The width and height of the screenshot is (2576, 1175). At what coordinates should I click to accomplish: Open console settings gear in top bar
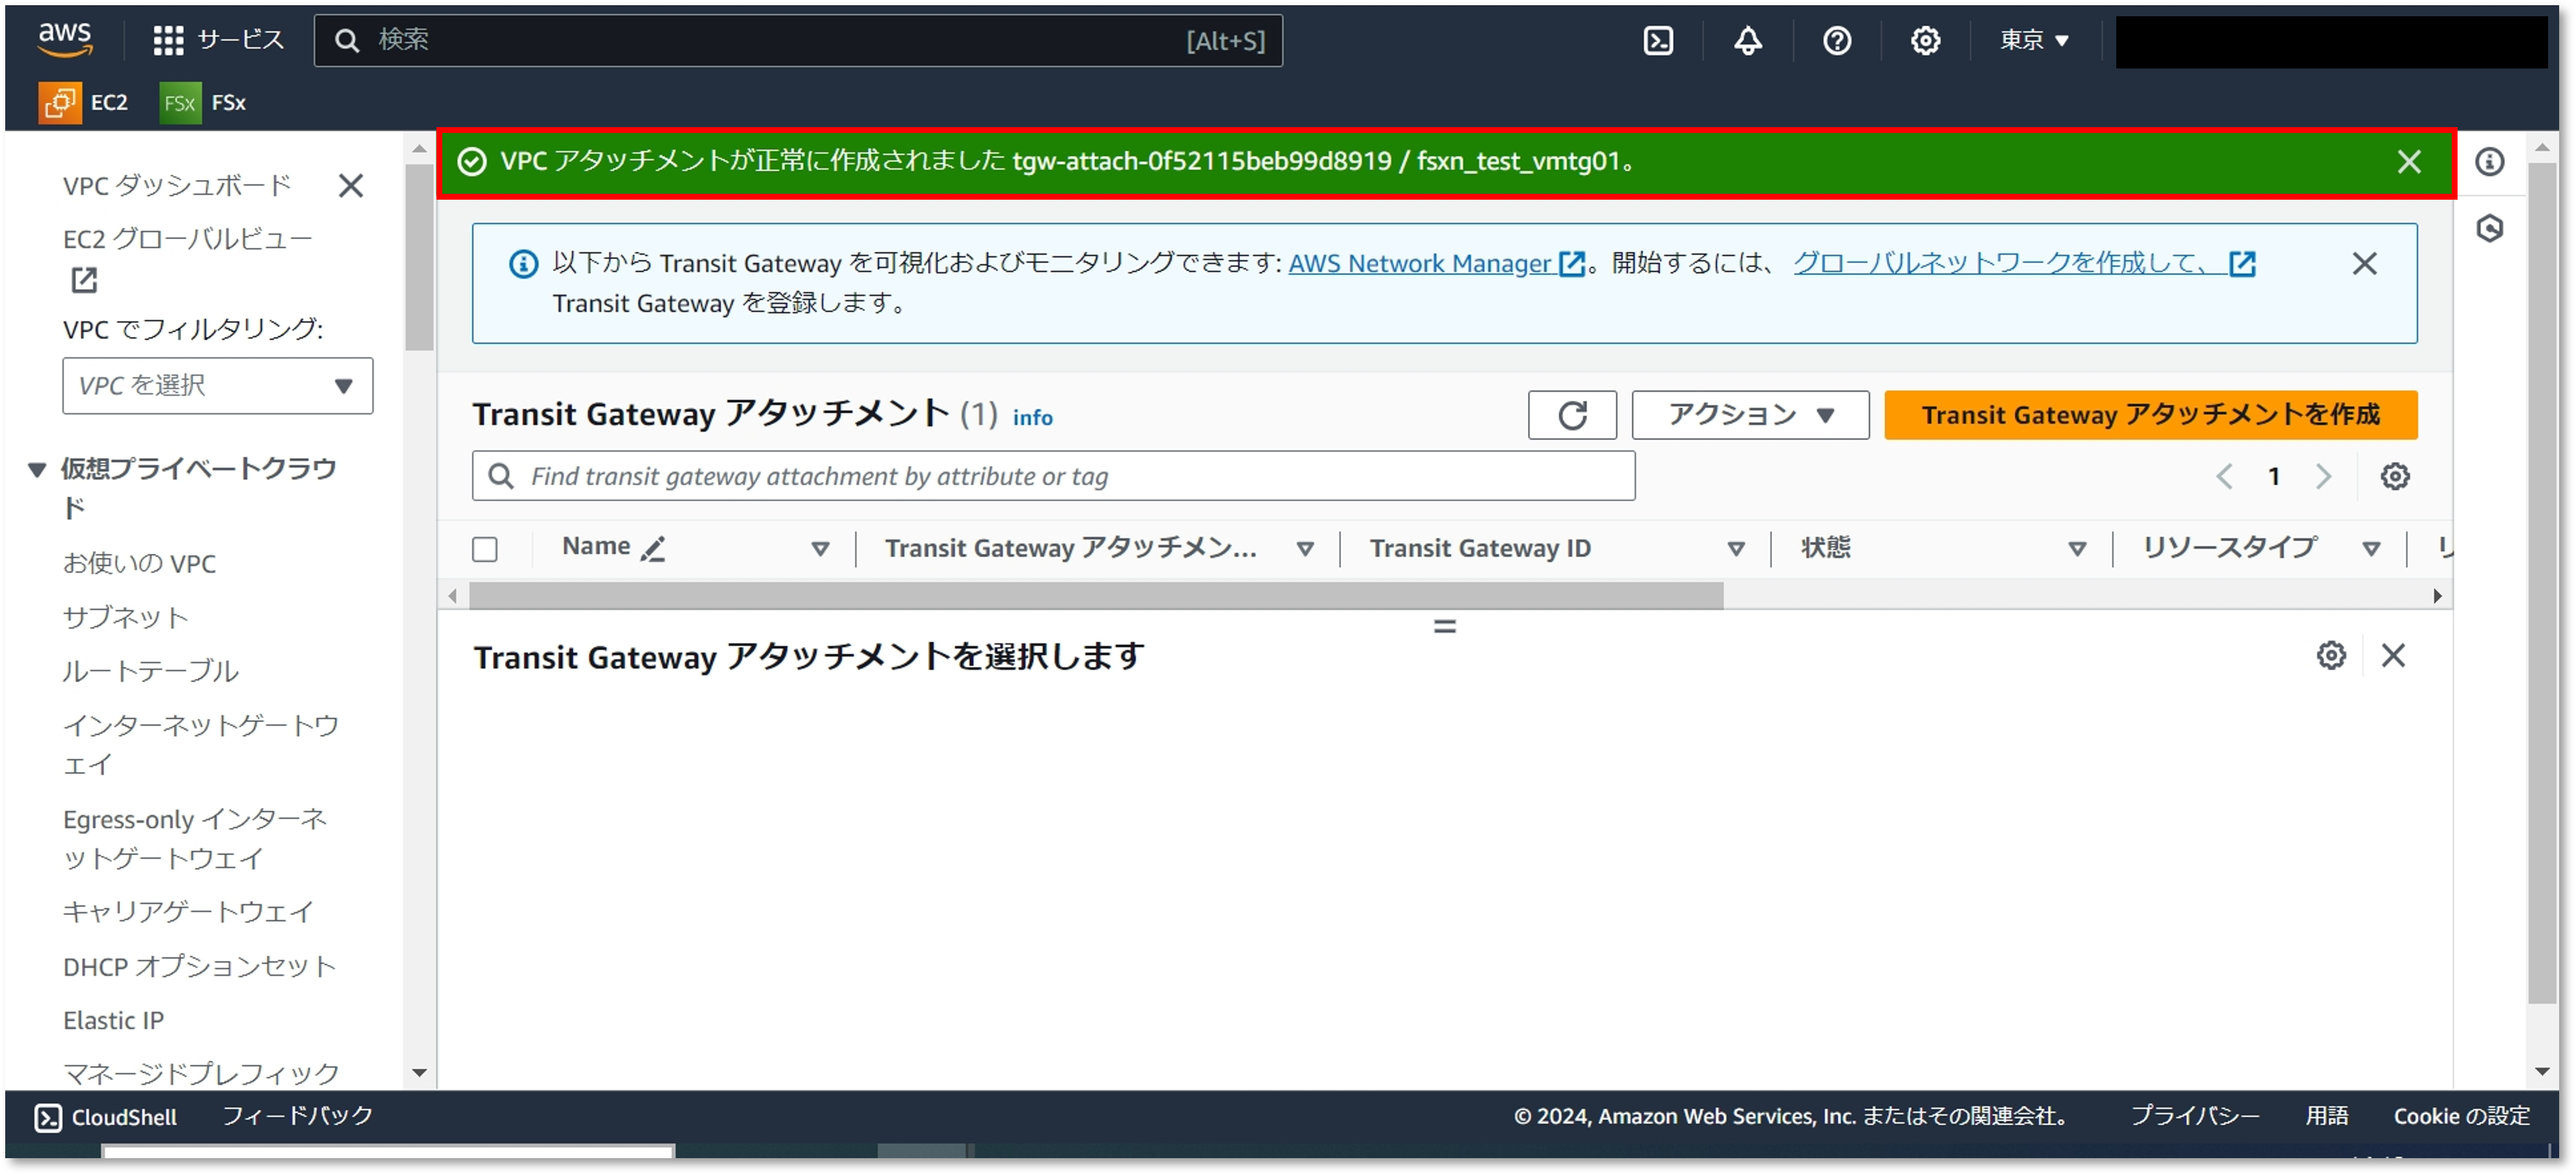tap(1925, 41)
